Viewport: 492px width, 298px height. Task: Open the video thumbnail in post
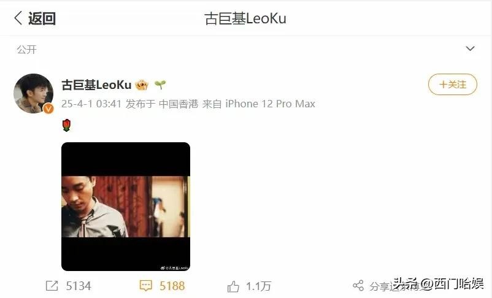(x=126, y=207)
